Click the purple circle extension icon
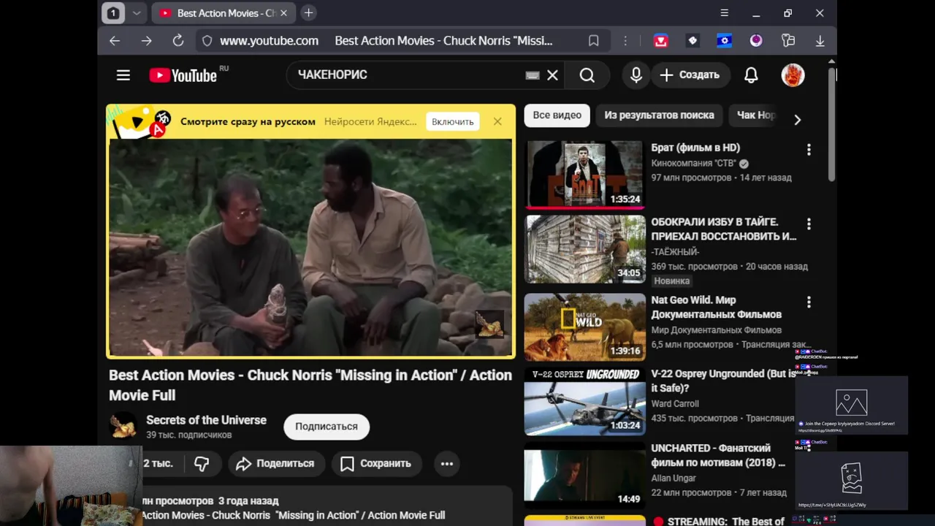This screenshot has width=935, height=526. (x=756, y=41)
